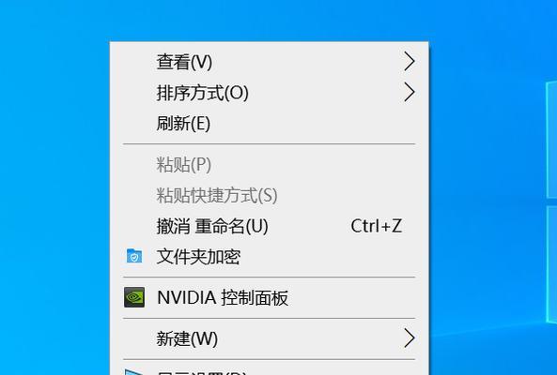The image size is (557, 375).
Task: Expand the 新建(W) submenu chevron
Action: tap(410, 338)
